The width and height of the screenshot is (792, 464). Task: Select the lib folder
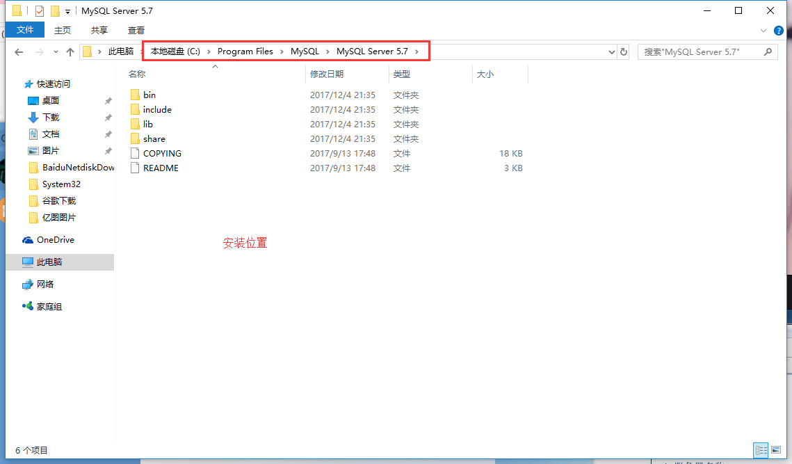click(147, 125)
